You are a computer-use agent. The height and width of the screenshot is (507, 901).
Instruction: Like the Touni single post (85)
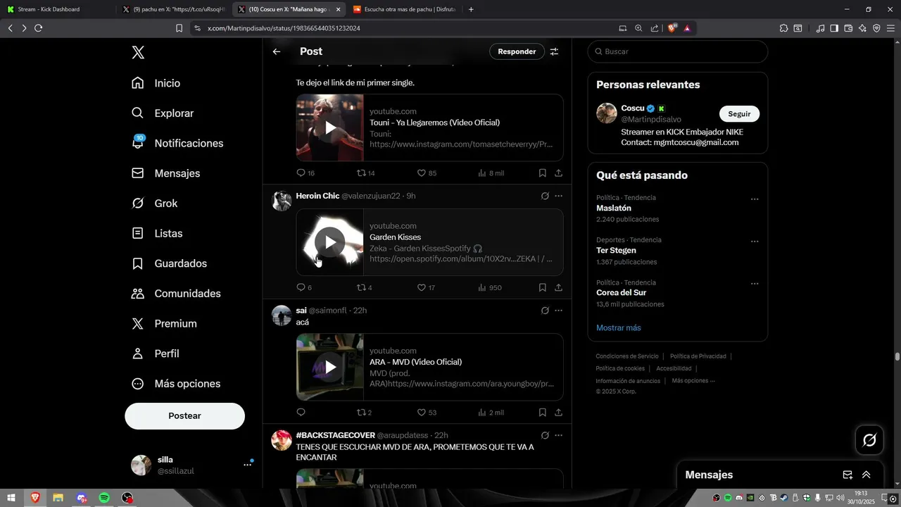(427, 173)
